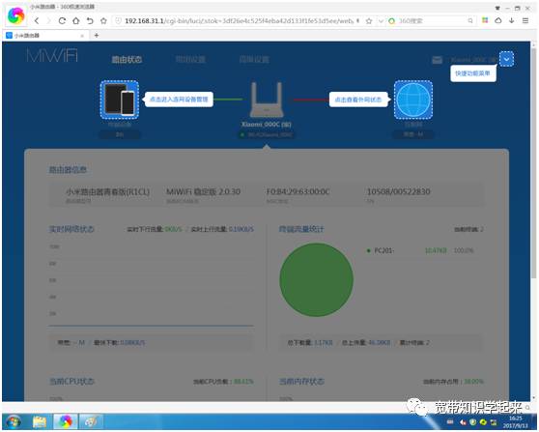Switch to the 路由状态 tab

tap(127, 60)
